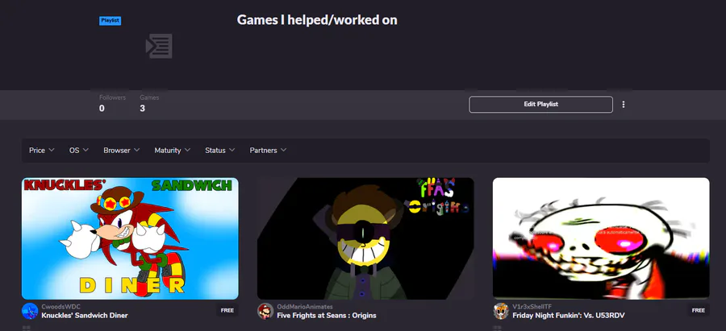The image size is (726, 331).
Task: Open Five Frights at Seans : Origins link
Action: click(327, 315)
